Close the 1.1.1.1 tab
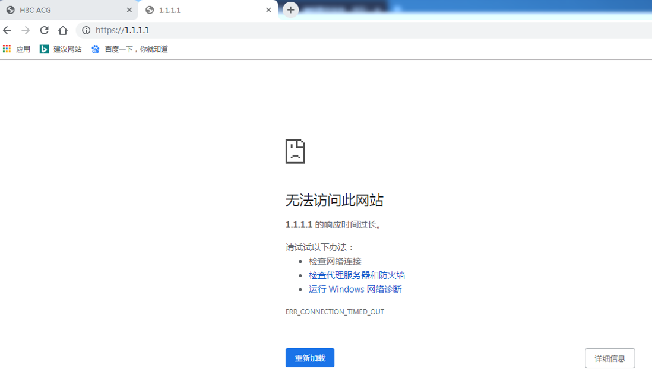 coord(268,10)
